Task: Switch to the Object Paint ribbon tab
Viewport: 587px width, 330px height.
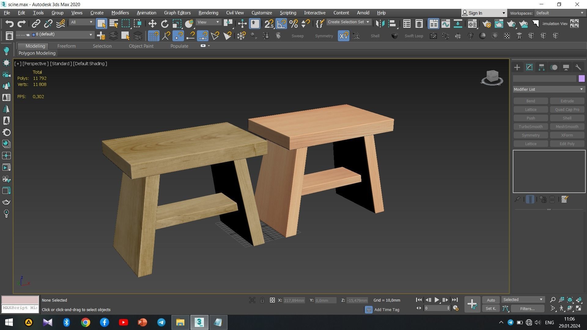Action: coord(141,46)
